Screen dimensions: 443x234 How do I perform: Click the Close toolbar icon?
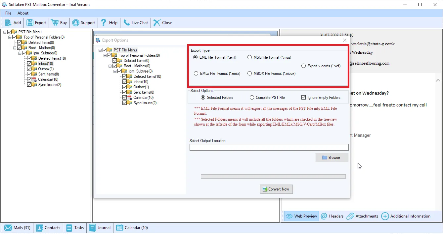157,23
